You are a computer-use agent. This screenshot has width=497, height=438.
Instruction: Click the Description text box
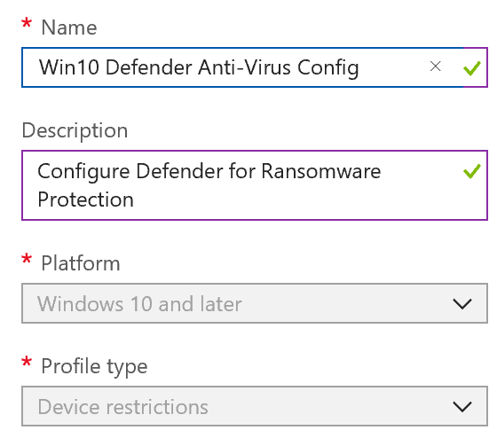(x=254, y=185)
